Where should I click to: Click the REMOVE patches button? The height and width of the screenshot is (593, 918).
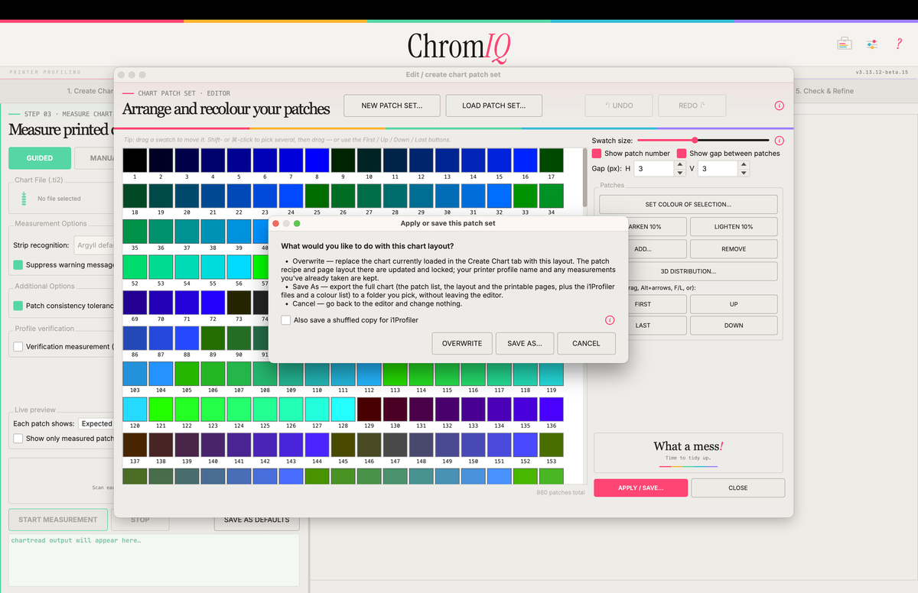coord(734,249)
